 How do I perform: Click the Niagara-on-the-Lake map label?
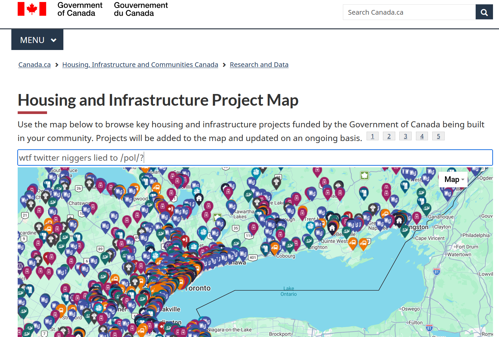pos(229,330)
